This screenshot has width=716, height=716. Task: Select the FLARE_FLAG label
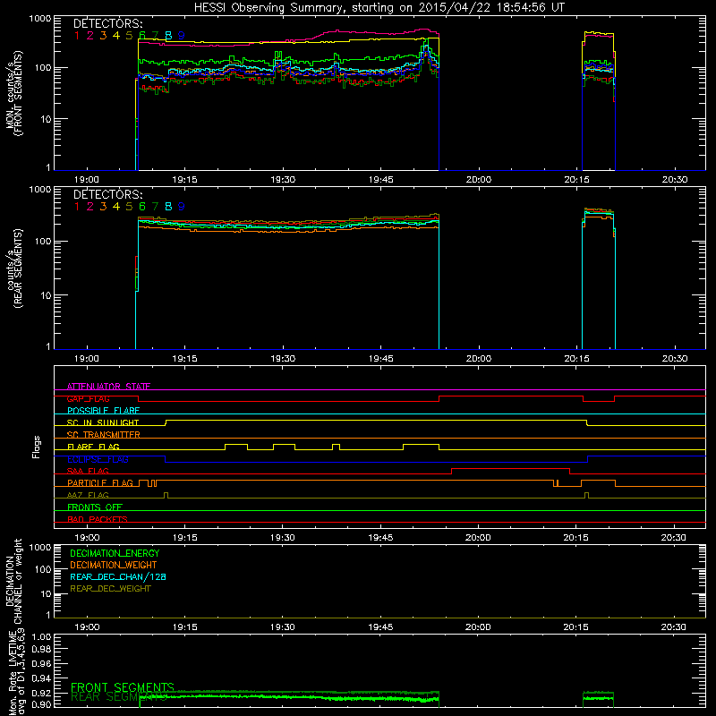coord(93,447)
